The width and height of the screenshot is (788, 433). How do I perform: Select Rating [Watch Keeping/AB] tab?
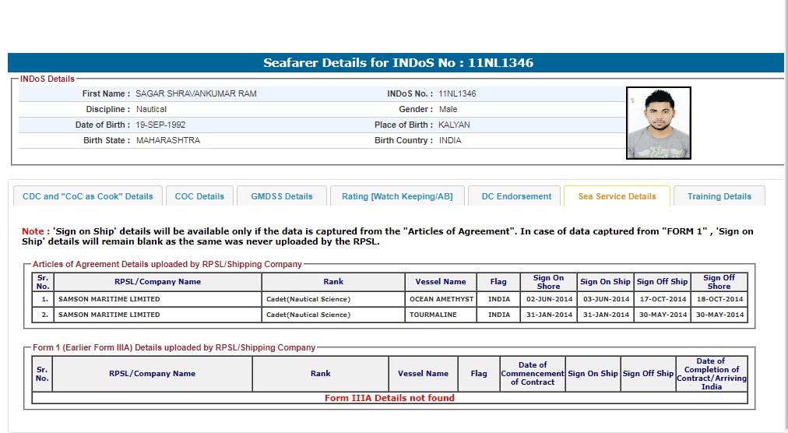click(x=397, y=196)
